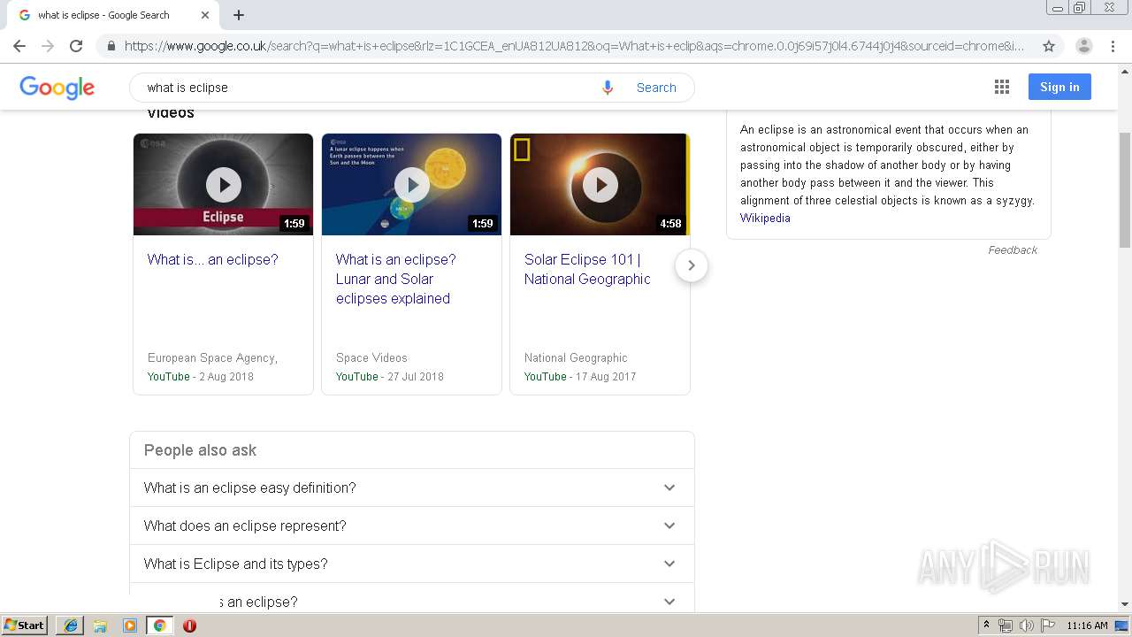Show next videos with carousel arrow
Viewport: 1132px width, 637px height.
(692, 265)
